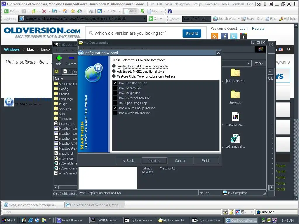Open the address bar URL dropdown
The image size is (299, 224).
(144, 19)
